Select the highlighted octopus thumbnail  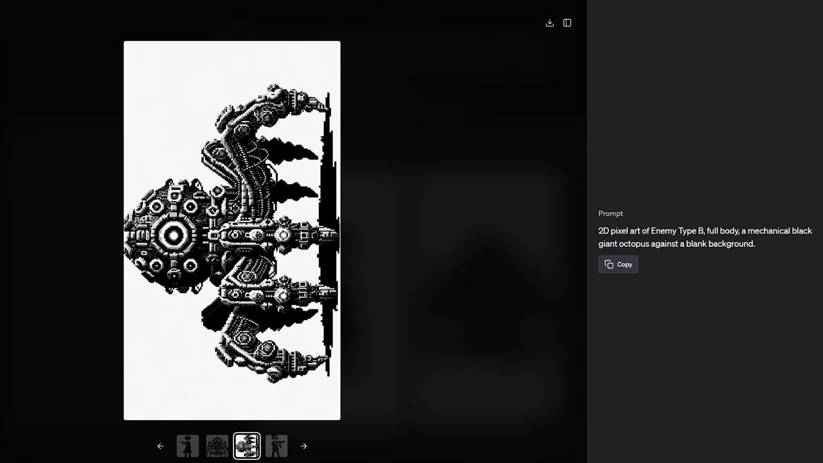247,446
